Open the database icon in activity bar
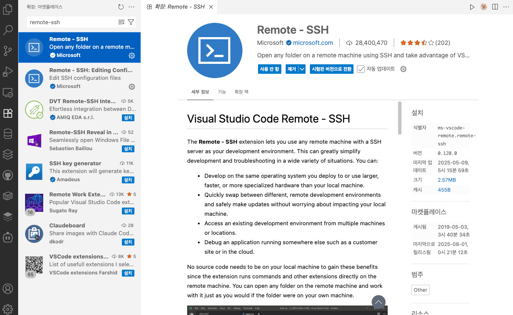This screenshot has width=513, height=315. point(7,134)
